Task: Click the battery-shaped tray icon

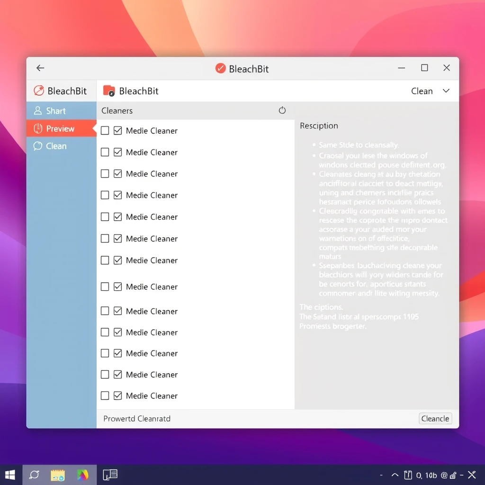Action: point(408,475)
